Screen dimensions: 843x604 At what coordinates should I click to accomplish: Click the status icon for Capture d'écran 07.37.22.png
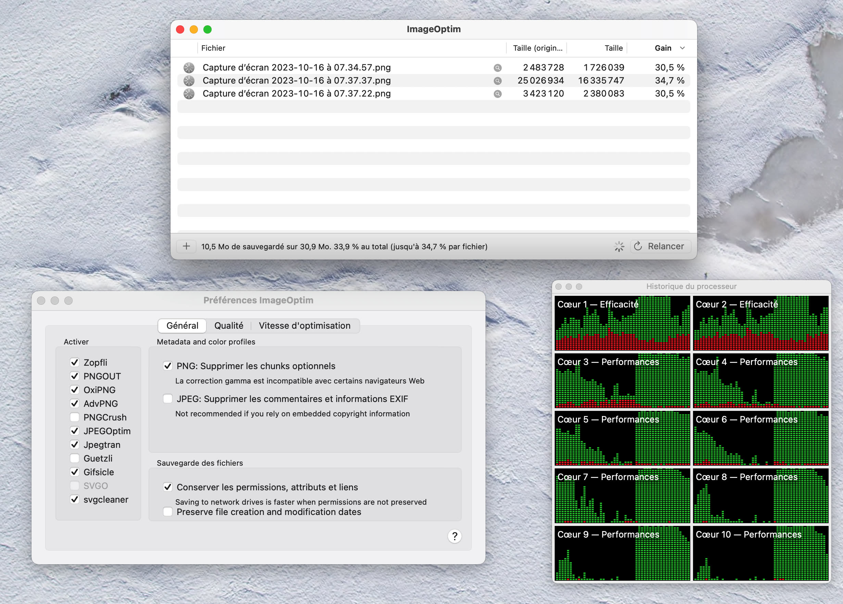point(189,94)
